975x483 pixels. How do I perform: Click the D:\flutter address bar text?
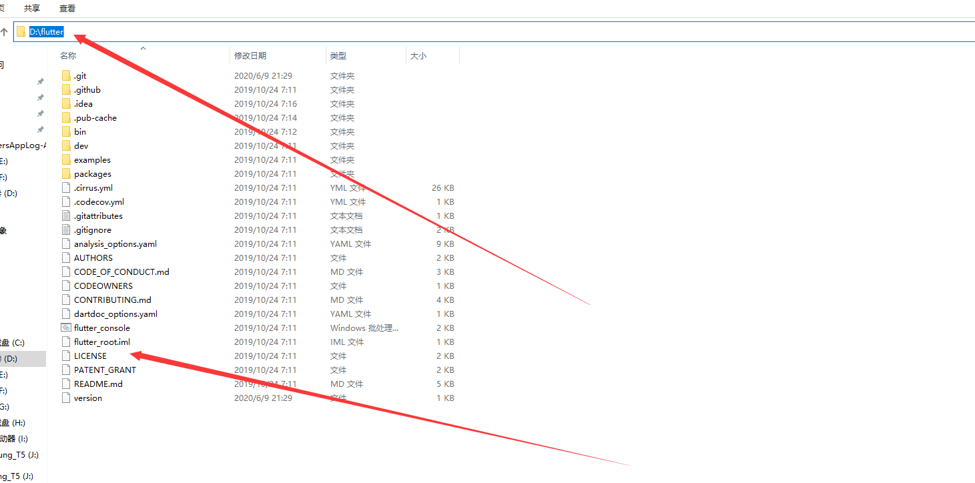[47, 31]
